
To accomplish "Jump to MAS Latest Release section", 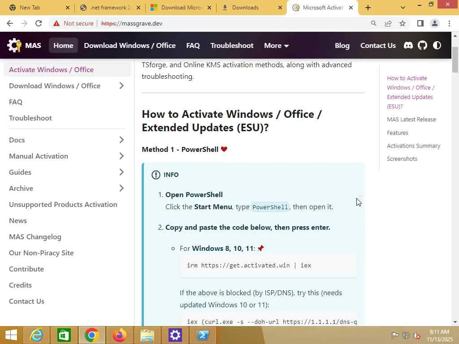I will click(x=411, y=119).
